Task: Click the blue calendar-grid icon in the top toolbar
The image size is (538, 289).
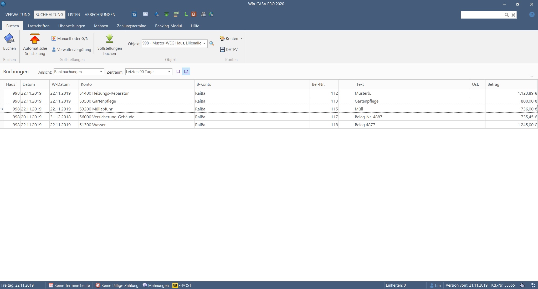Action: 134,14
